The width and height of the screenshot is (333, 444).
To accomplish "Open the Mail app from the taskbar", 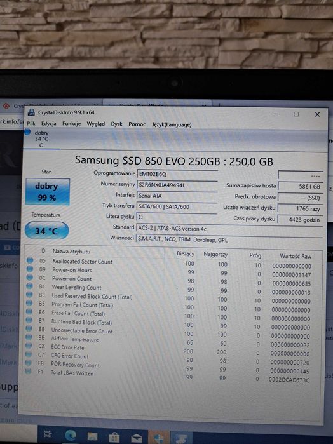I will pyautogui.click(x=137, y=438).
